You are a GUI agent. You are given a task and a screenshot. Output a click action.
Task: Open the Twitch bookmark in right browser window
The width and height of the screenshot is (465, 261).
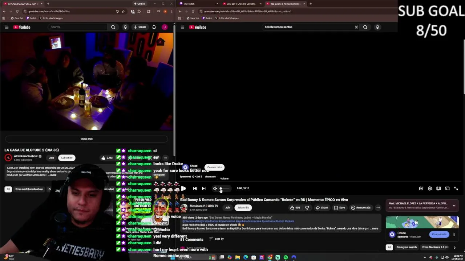tap(207, 18)
